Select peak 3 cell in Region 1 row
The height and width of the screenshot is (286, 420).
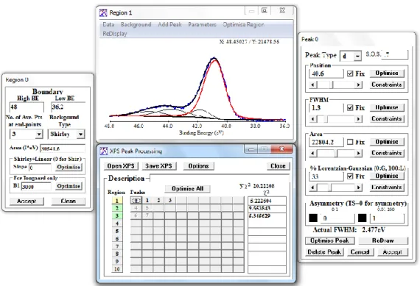[170, 201]
